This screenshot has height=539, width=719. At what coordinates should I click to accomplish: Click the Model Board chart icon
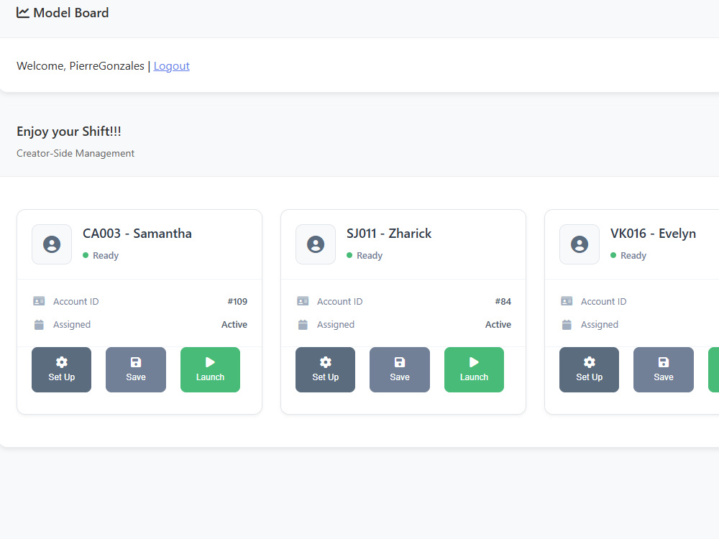tap(22, 13)
